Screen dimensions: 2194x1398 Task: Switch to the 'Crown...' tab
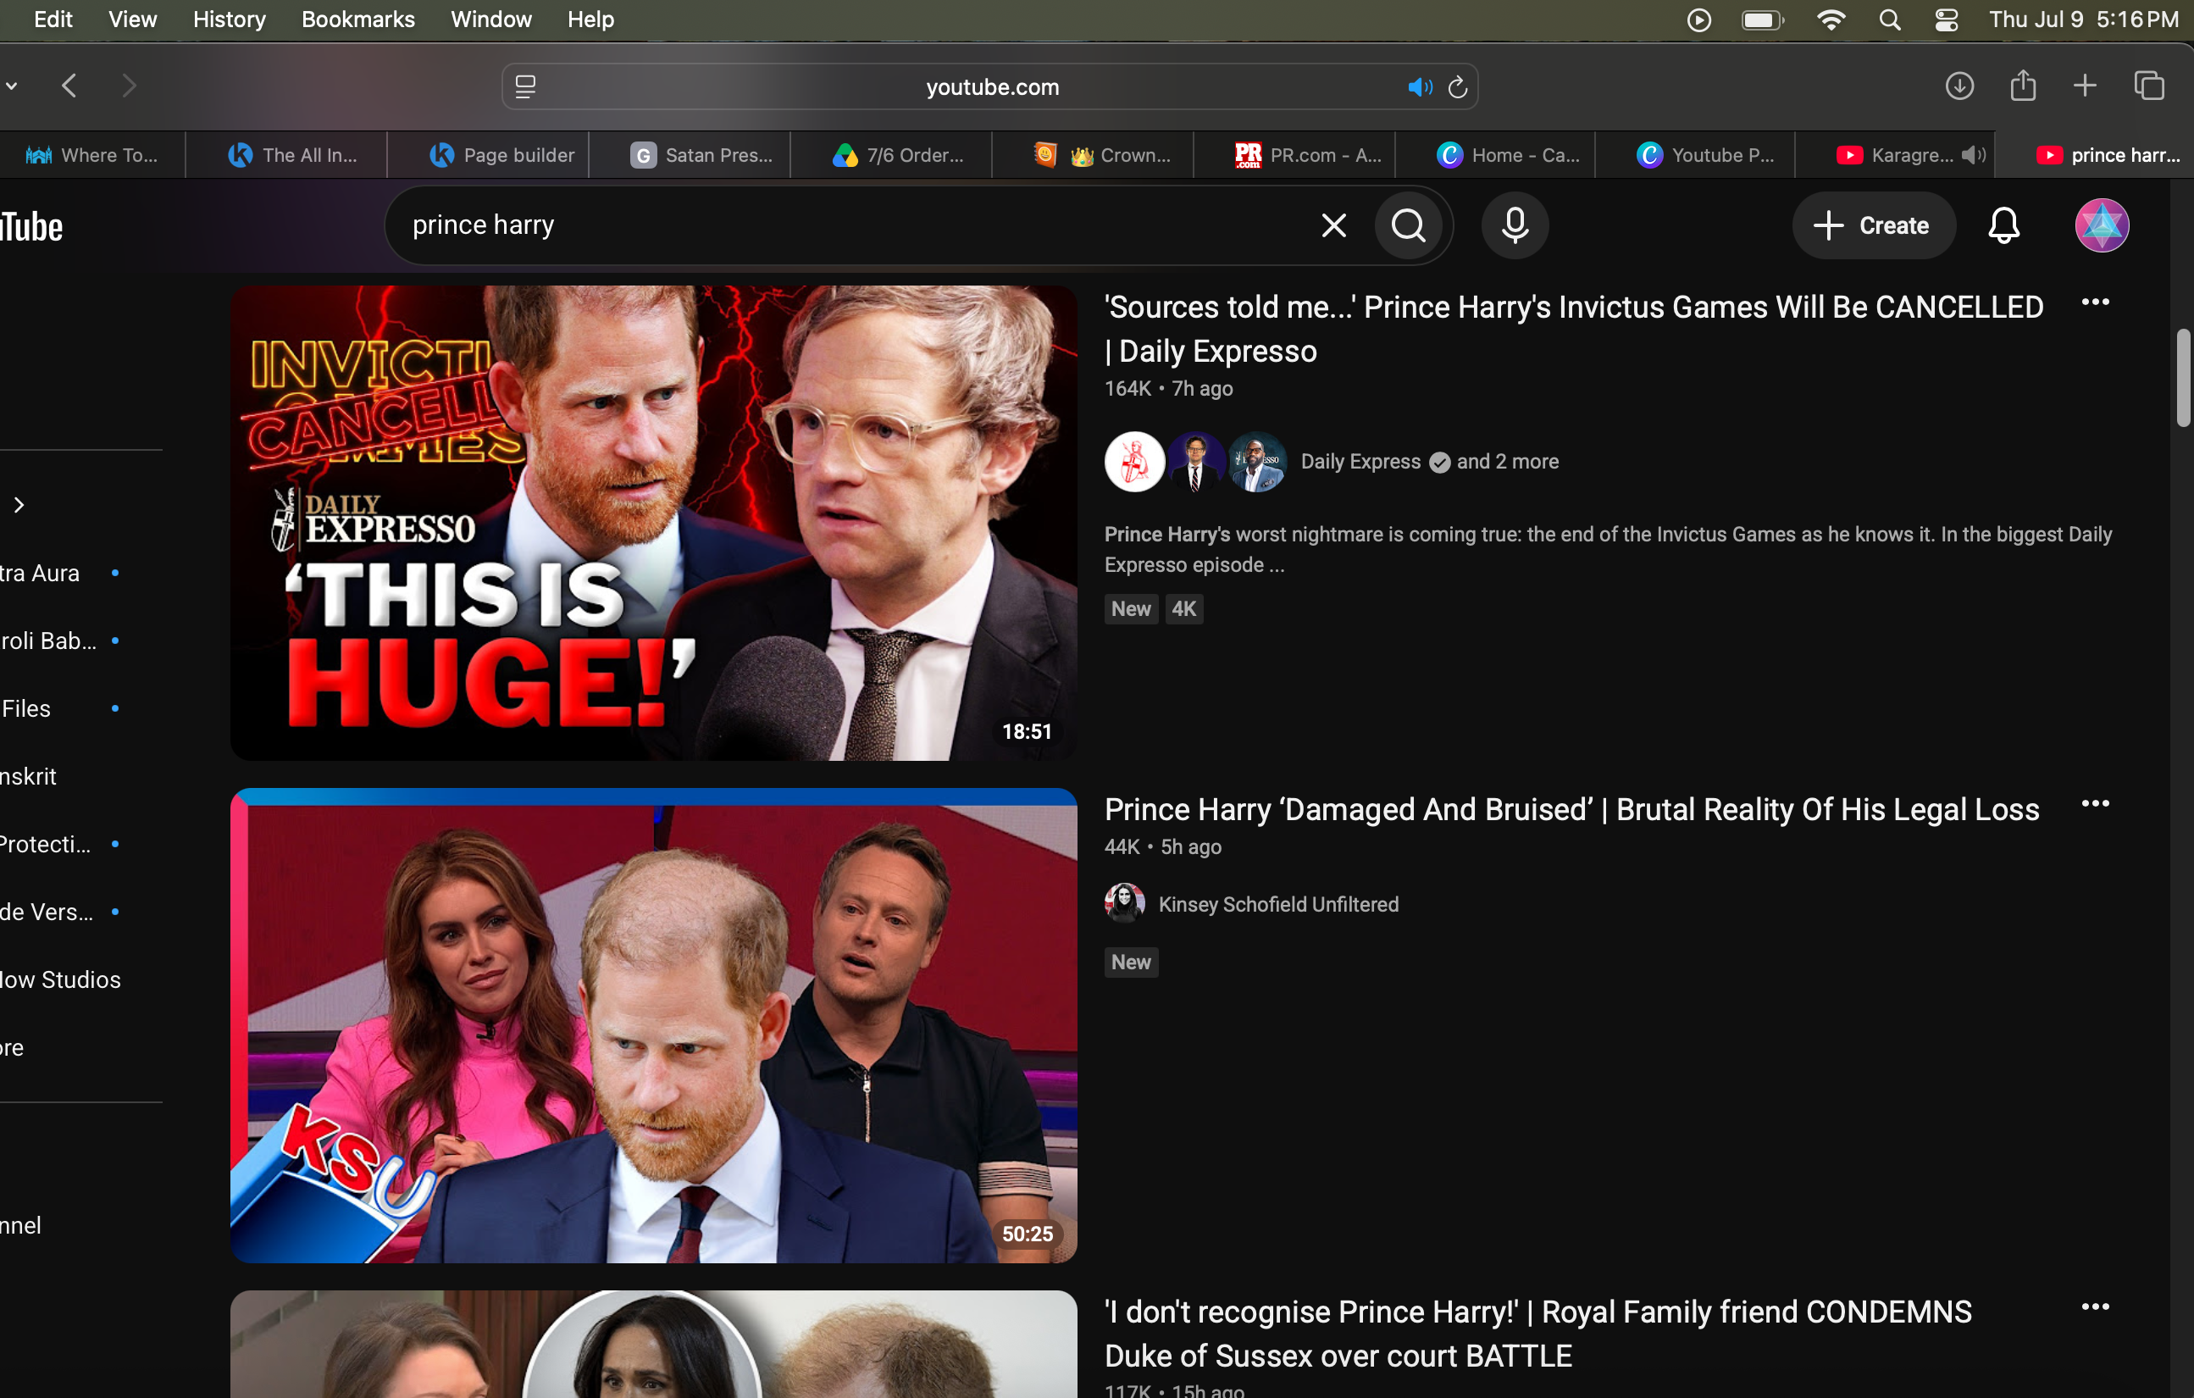pyautogui.click(x=1093, y=155)
